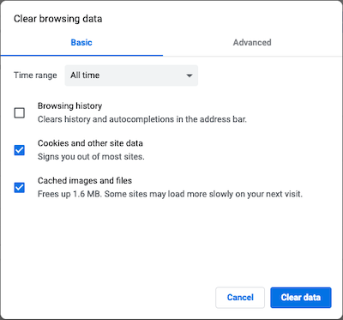This screenshot has width=343, height=320.
Task: Click the 'Cached images and files' label
Action: coord(85,180)
